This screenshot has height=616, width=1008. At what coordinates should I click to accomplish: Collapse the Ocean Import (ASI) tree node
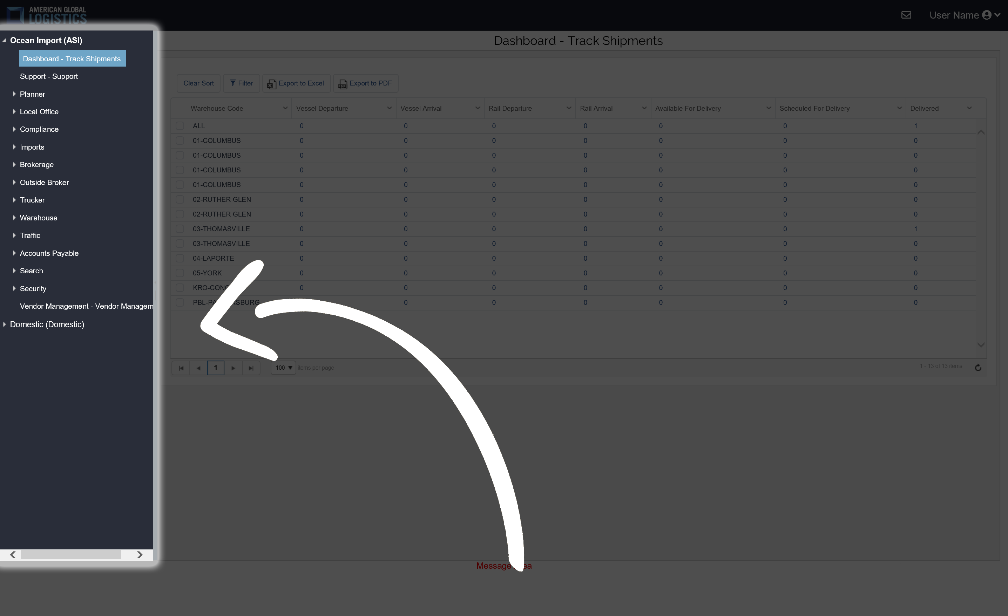coord(4,40)
